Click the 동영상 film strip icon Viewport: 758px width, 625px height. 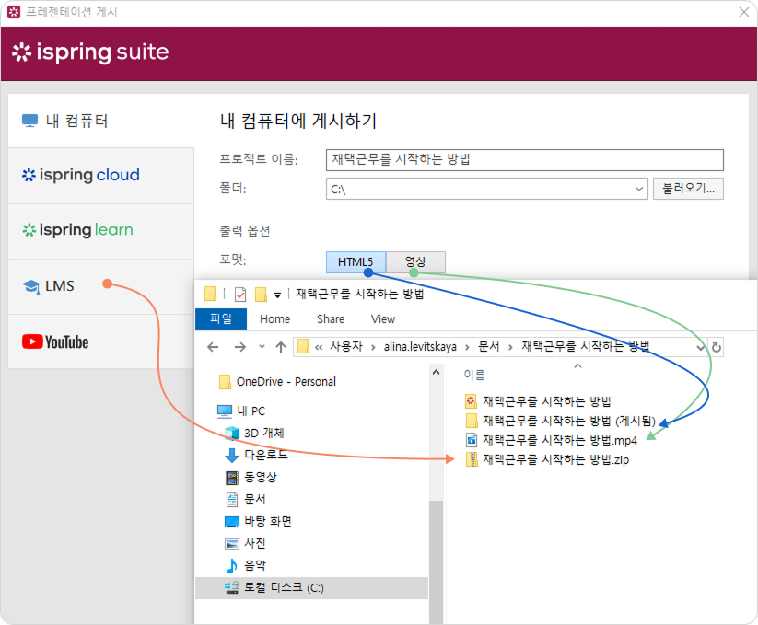232,478
